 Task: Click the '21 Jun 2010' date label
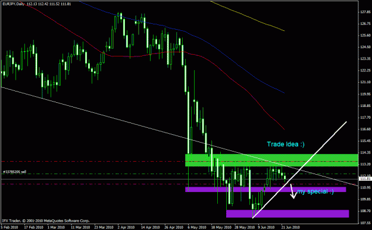tap(290, 228)
